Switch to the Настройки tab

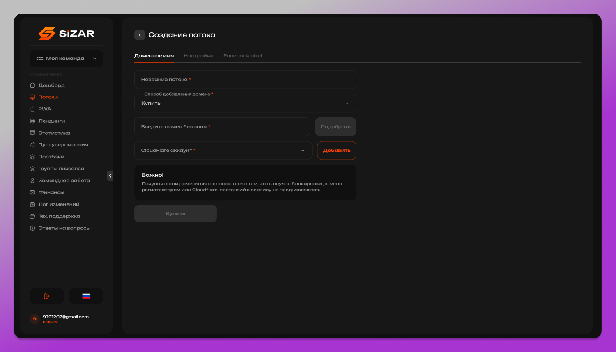(x=198, y=56)
